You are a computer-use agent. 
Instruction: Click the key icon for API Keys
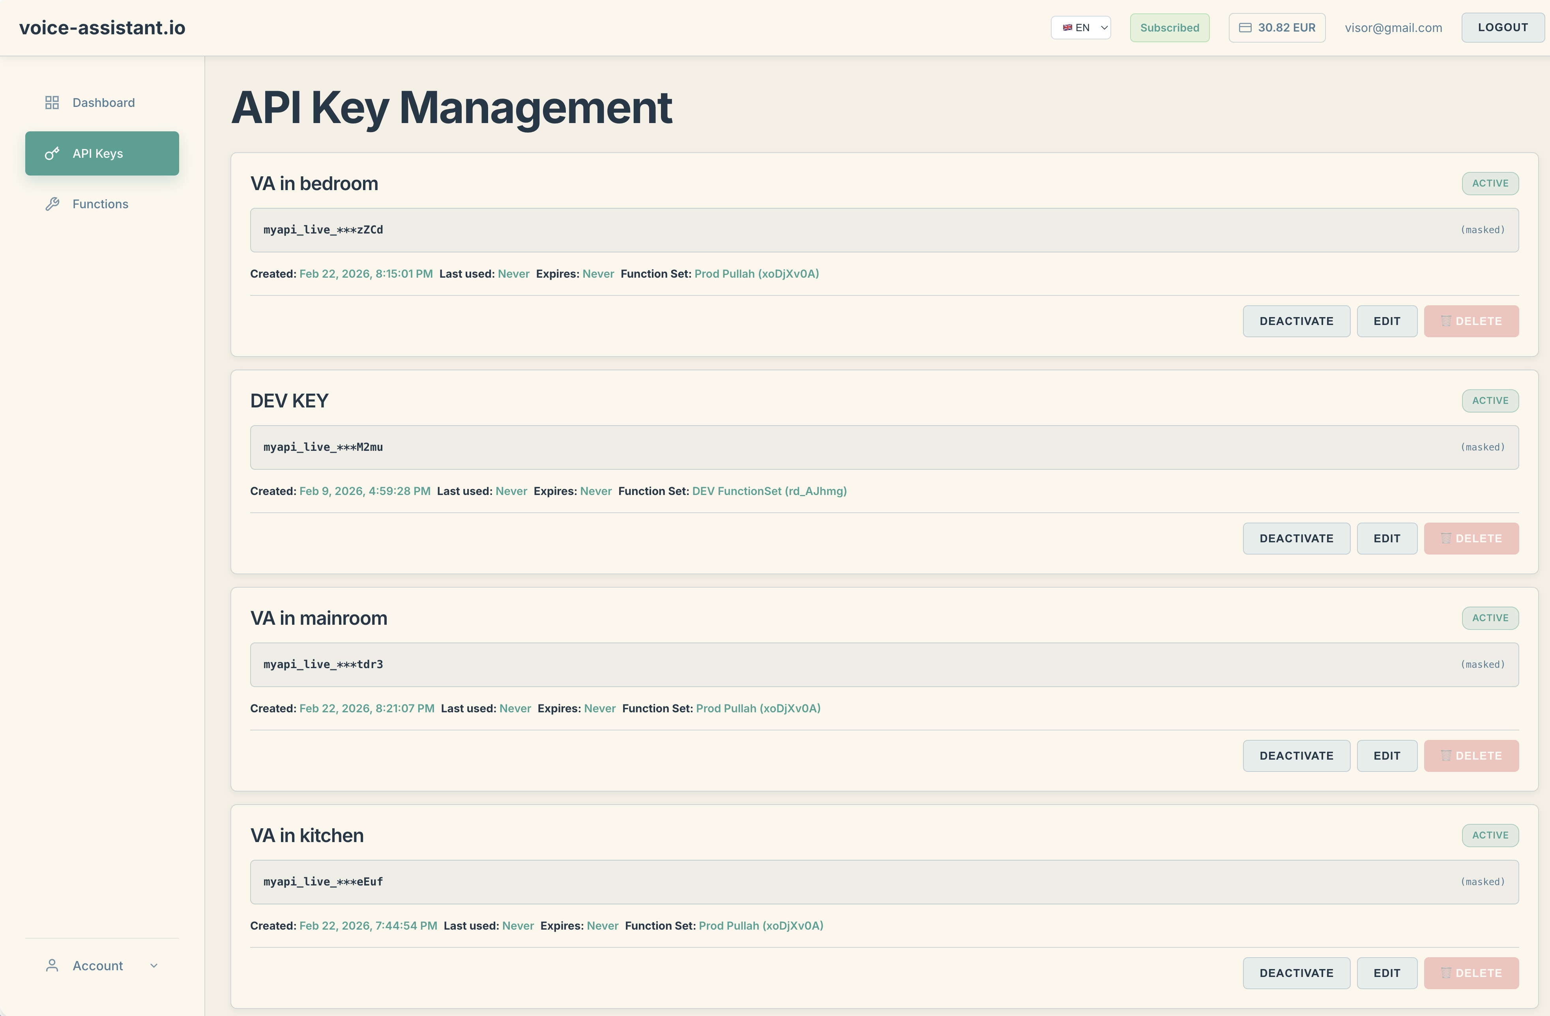[x=52, y=153]
